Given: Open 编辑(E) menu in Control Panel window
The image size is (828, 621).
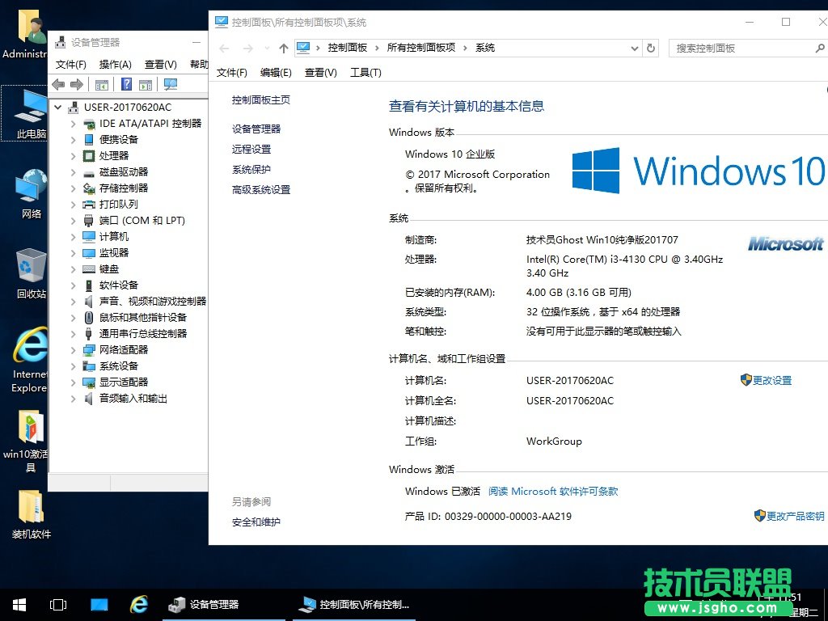Looking at the screenshot, I should pos(276,72).
